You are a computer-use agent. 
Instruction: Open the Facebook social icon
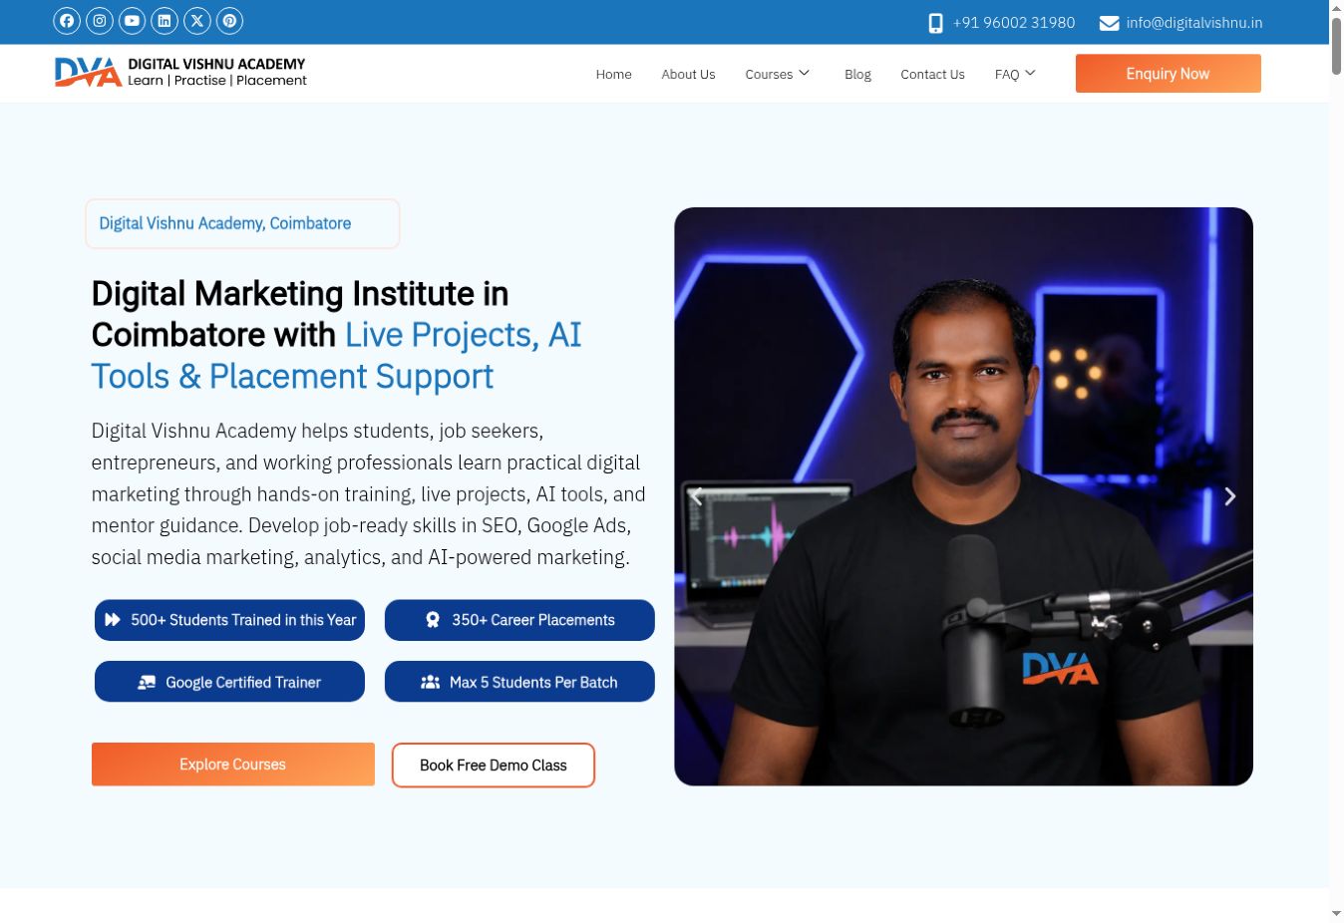point(67,21)
